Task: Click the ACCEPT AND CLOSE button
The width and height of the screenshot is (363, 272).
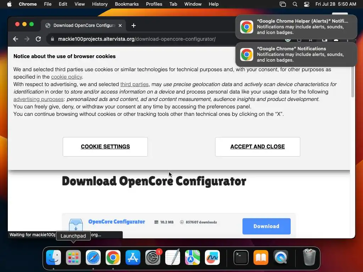Action: click(257, 147)
